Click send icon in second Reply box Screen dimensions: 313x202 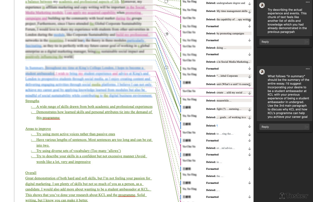click(306, 127)
